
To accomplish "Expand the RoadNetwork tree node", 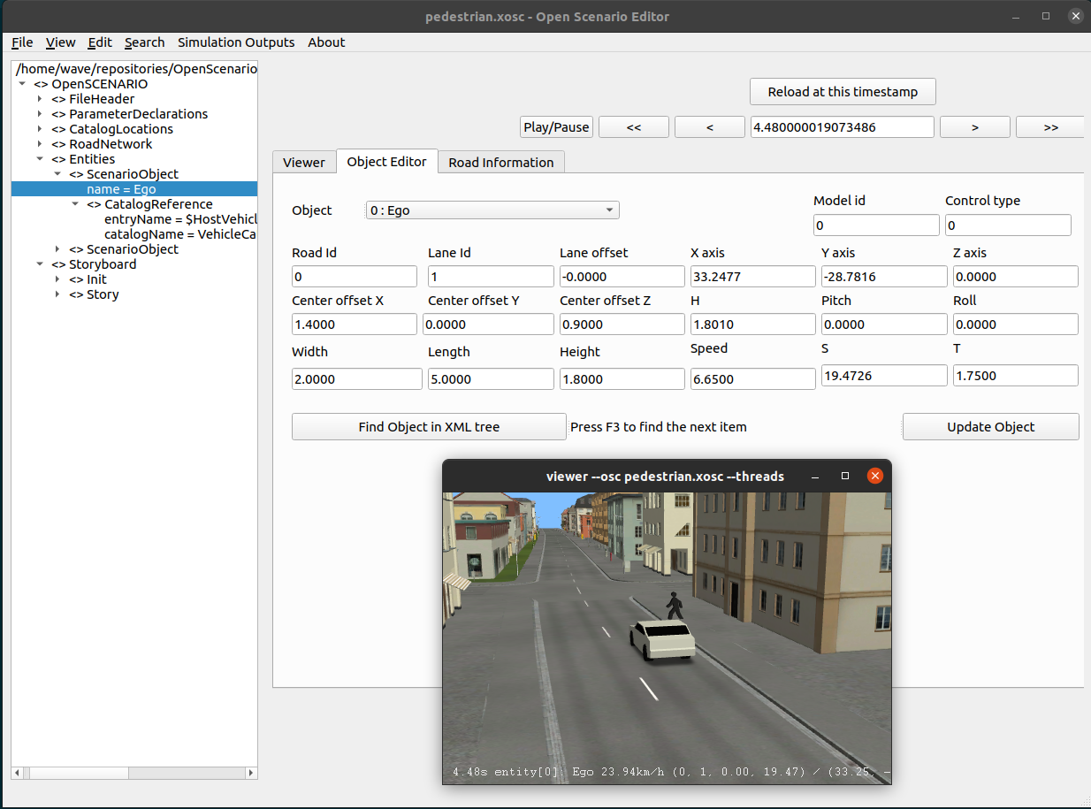I will [x=40, y=144].
